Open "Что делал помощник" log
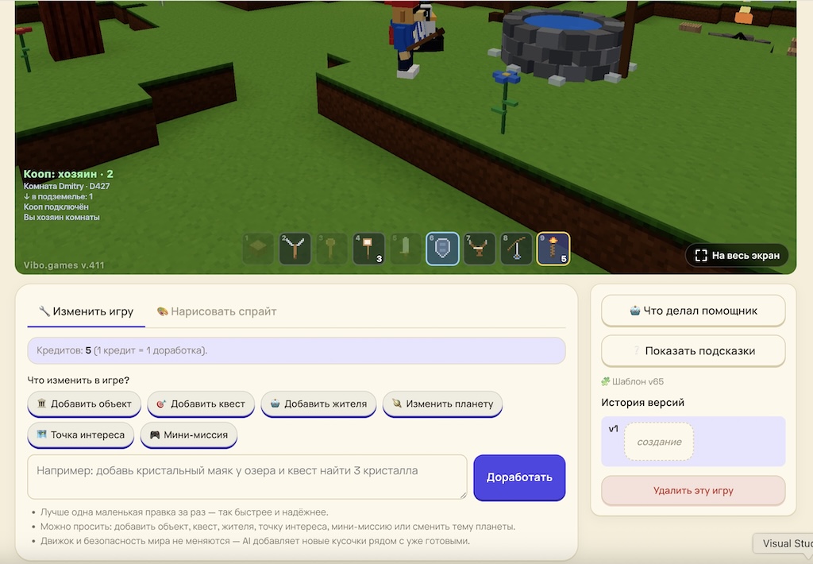The width and height of the screenshot is (813, 564). [x=693, y=311]
